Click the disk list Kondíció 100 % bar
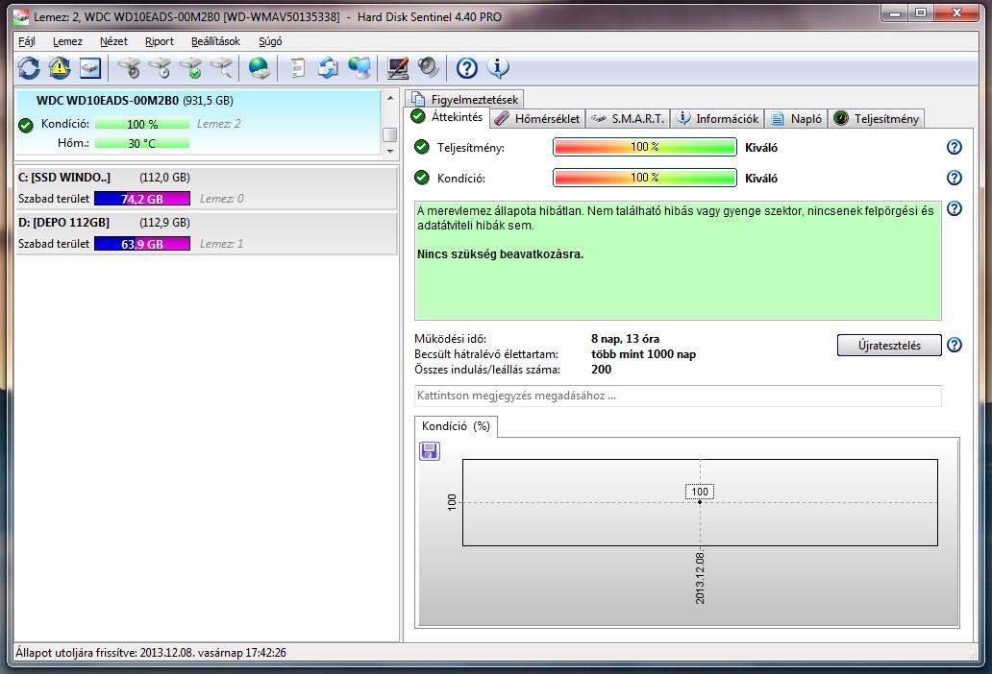992x674 pixels. pyautogui.click(x=142, y=125)
